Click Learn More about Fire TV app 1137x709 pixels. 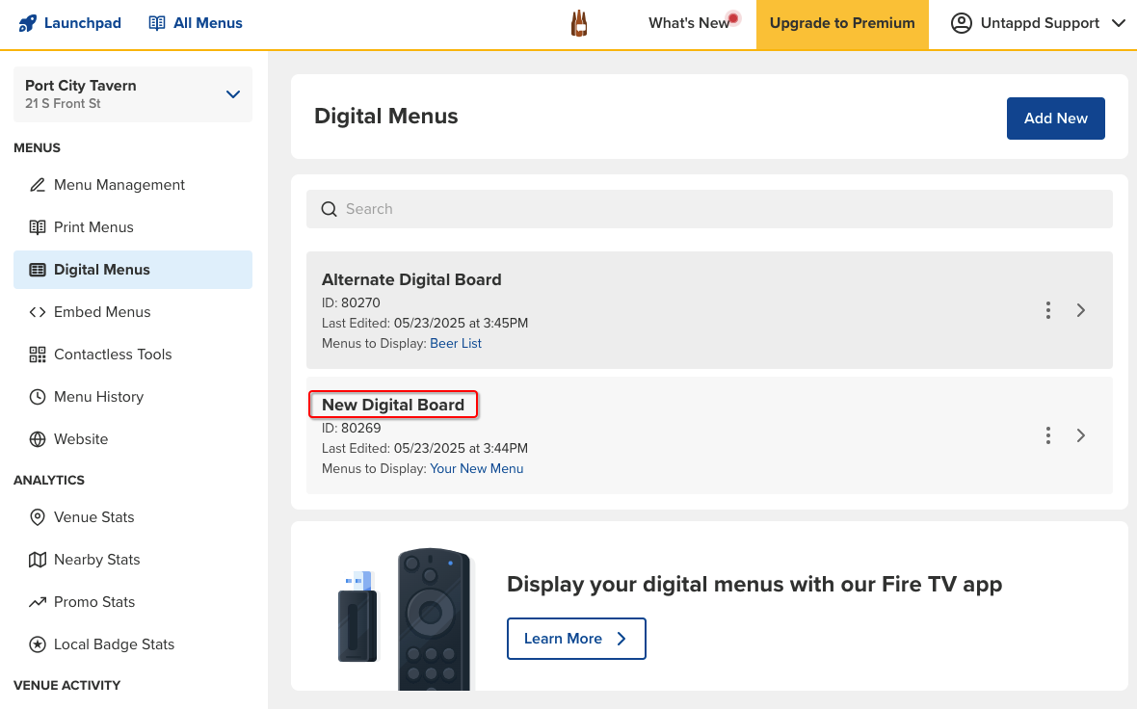tap(576, 639)
